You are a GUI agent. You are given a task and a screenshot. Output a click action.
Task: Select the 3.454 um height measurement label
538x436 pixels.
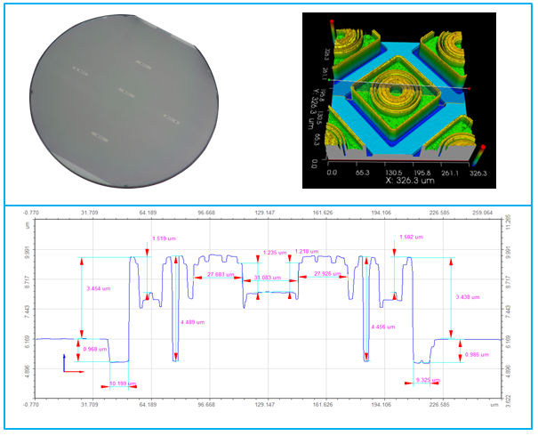tap(98, 289)
